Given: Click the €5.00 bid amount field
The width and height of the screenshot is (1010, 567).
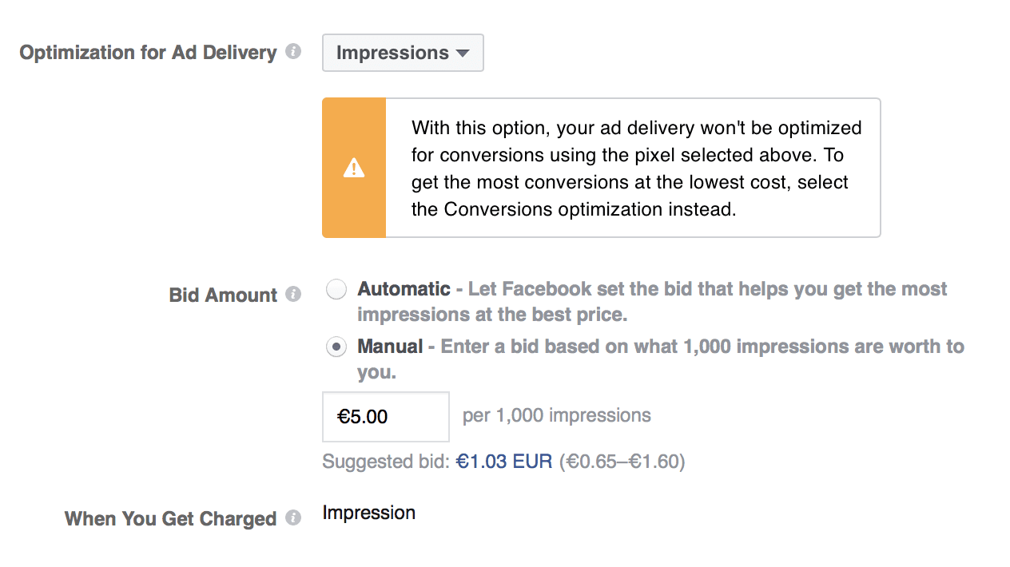Looking at the screenshot, I should pyautogui.click(x=385, y=416).
